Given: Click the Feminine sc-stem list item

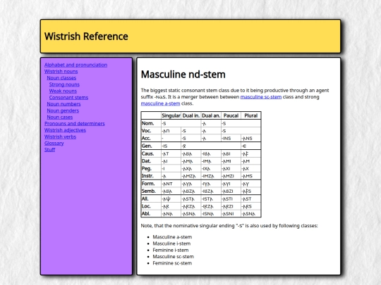Looking at the screenshot, I should (172, 263).
